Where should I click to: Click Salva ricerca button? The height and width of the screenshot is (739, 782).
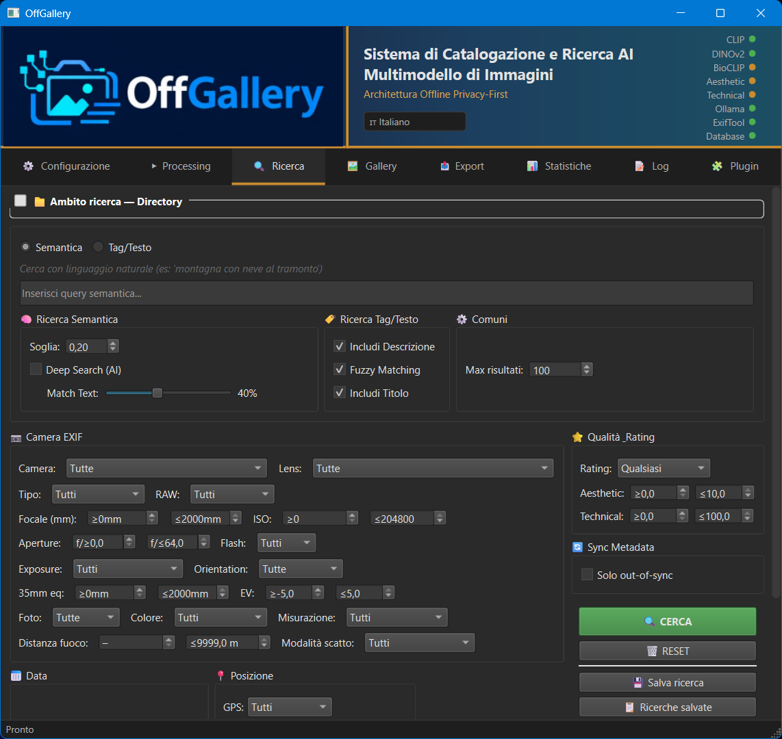click(667, 682)
